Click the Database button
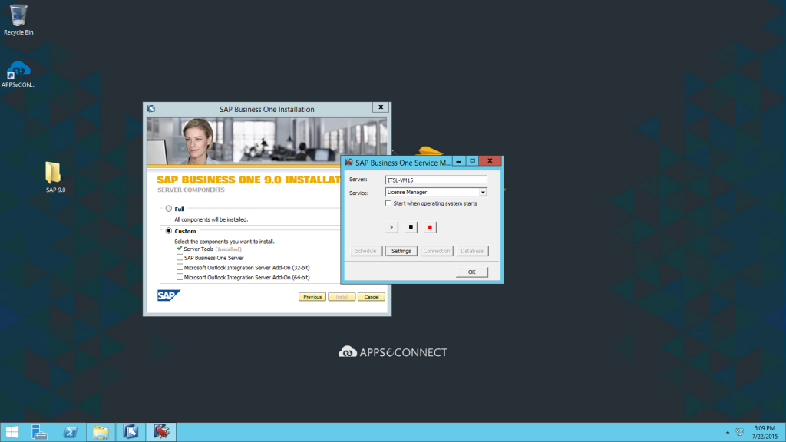This screenshot has height=442, width=786. coord(472,251)
